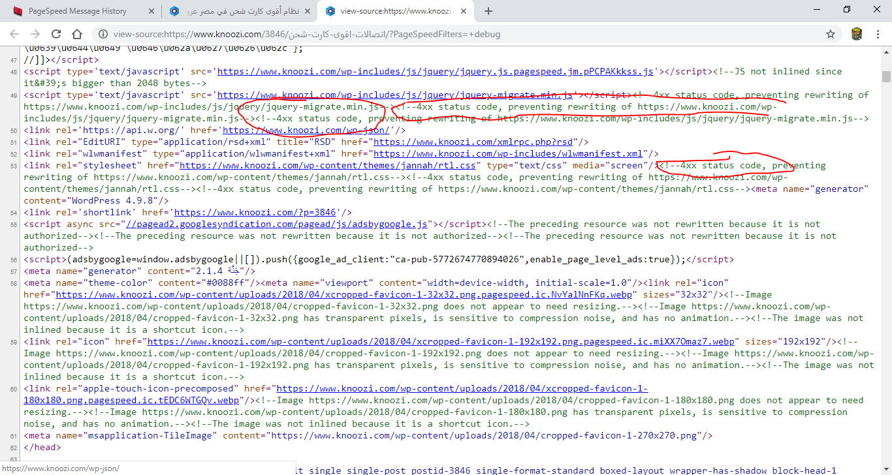Bookmark this page with the star icon
The image size is (892, 475).
click(831, 34)
